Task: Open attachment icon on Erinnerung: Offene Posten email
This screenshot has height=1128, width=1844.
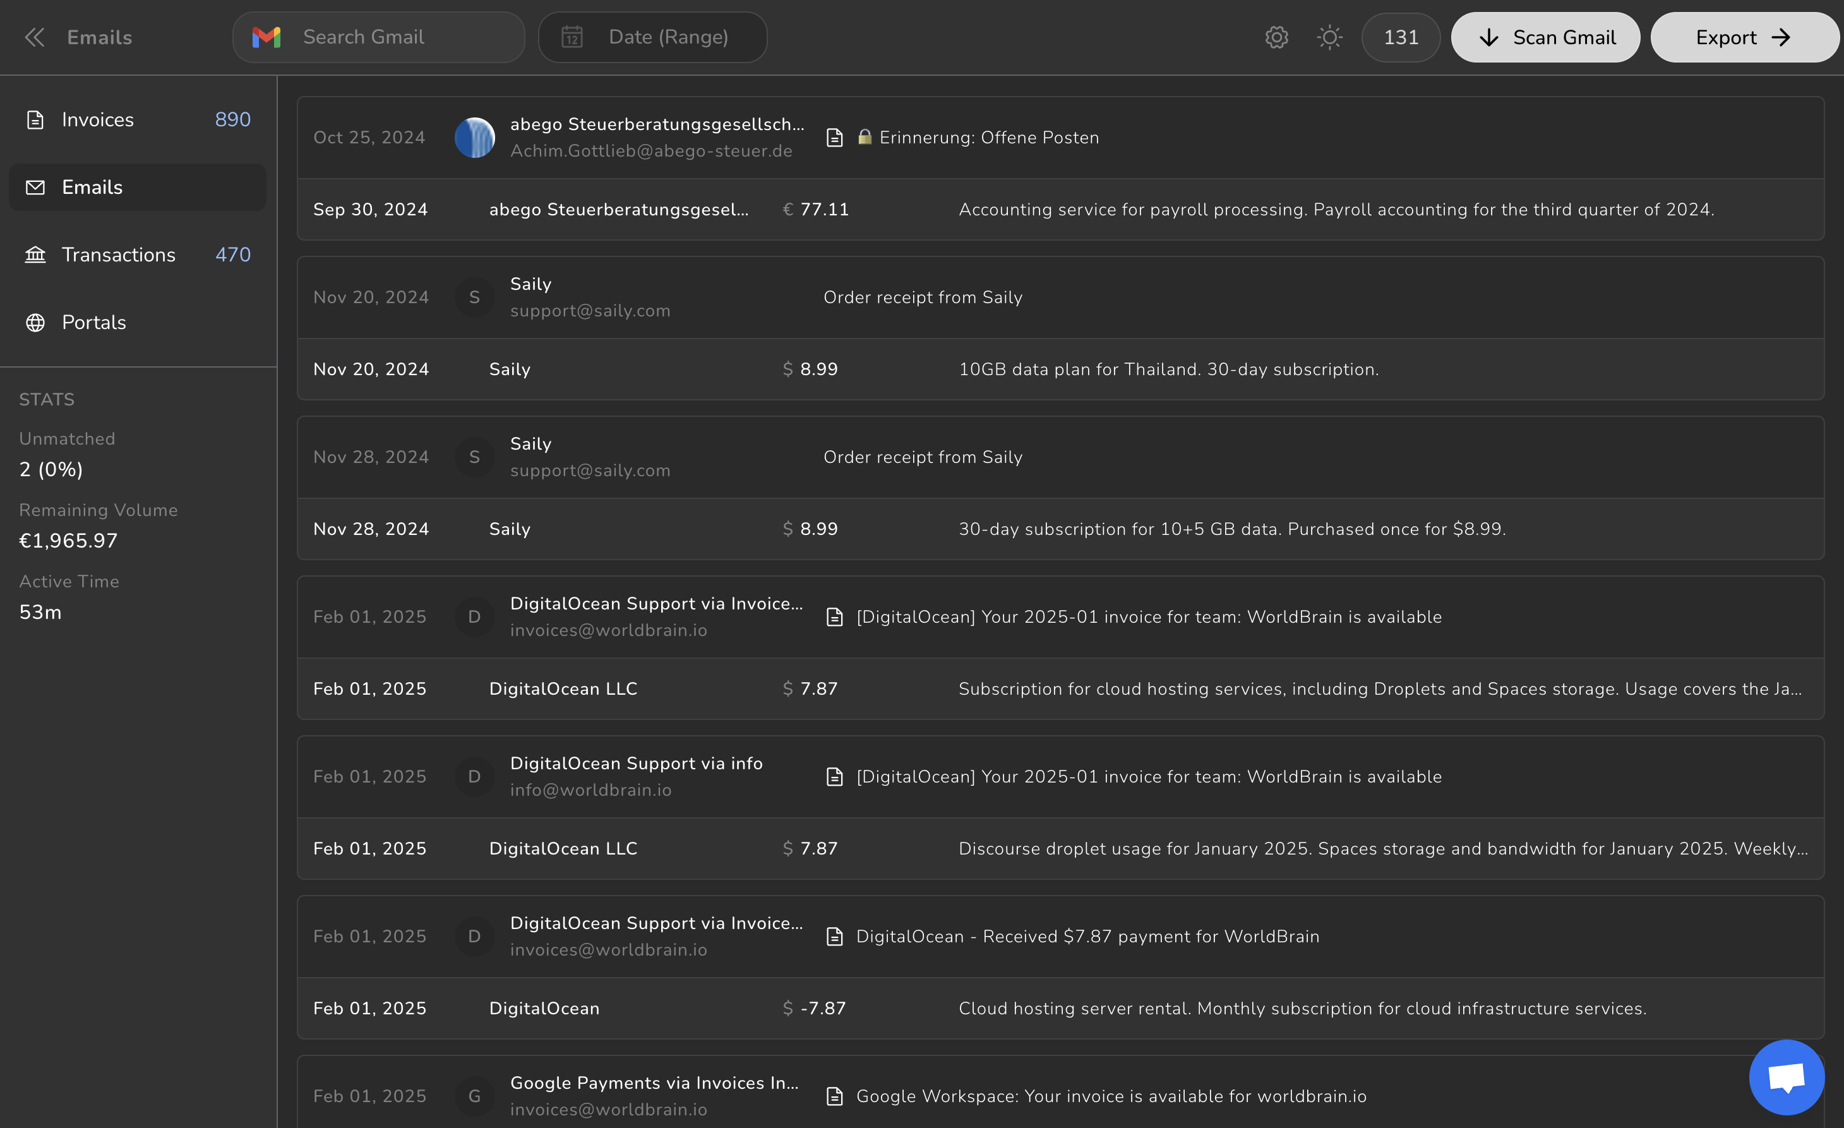Action: [834, 138]
